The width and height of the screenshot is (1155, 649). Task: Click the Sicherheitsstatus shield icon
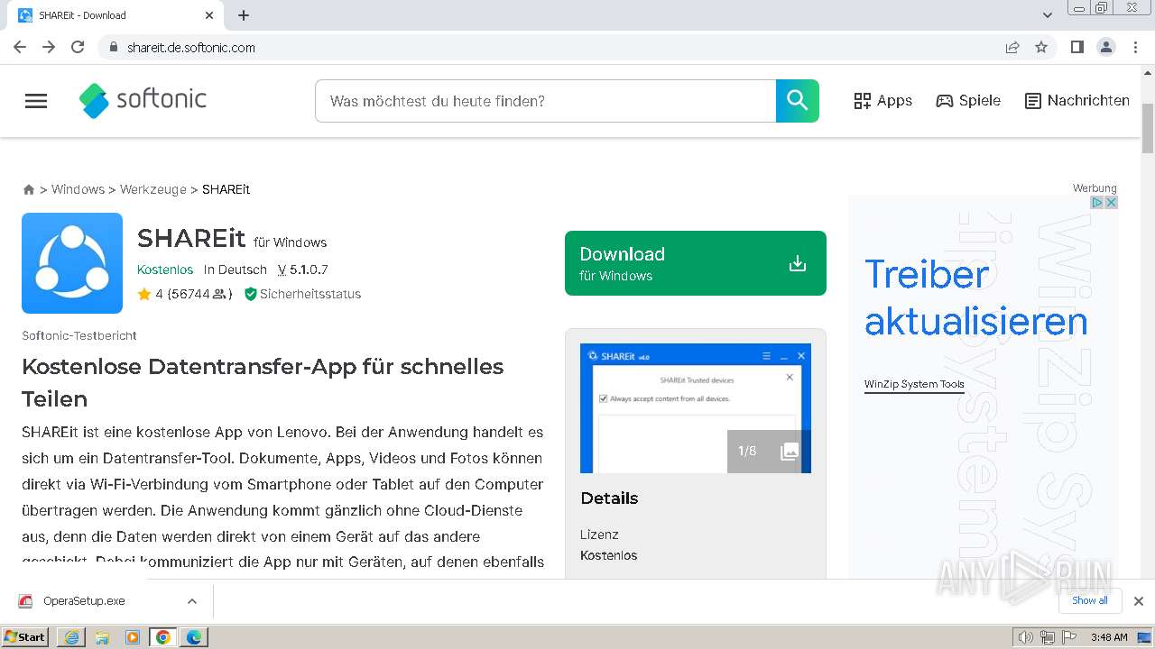[251, 294]
